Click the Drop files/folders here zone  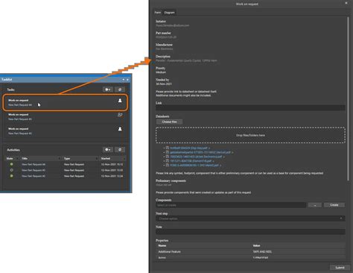point(250,135)
